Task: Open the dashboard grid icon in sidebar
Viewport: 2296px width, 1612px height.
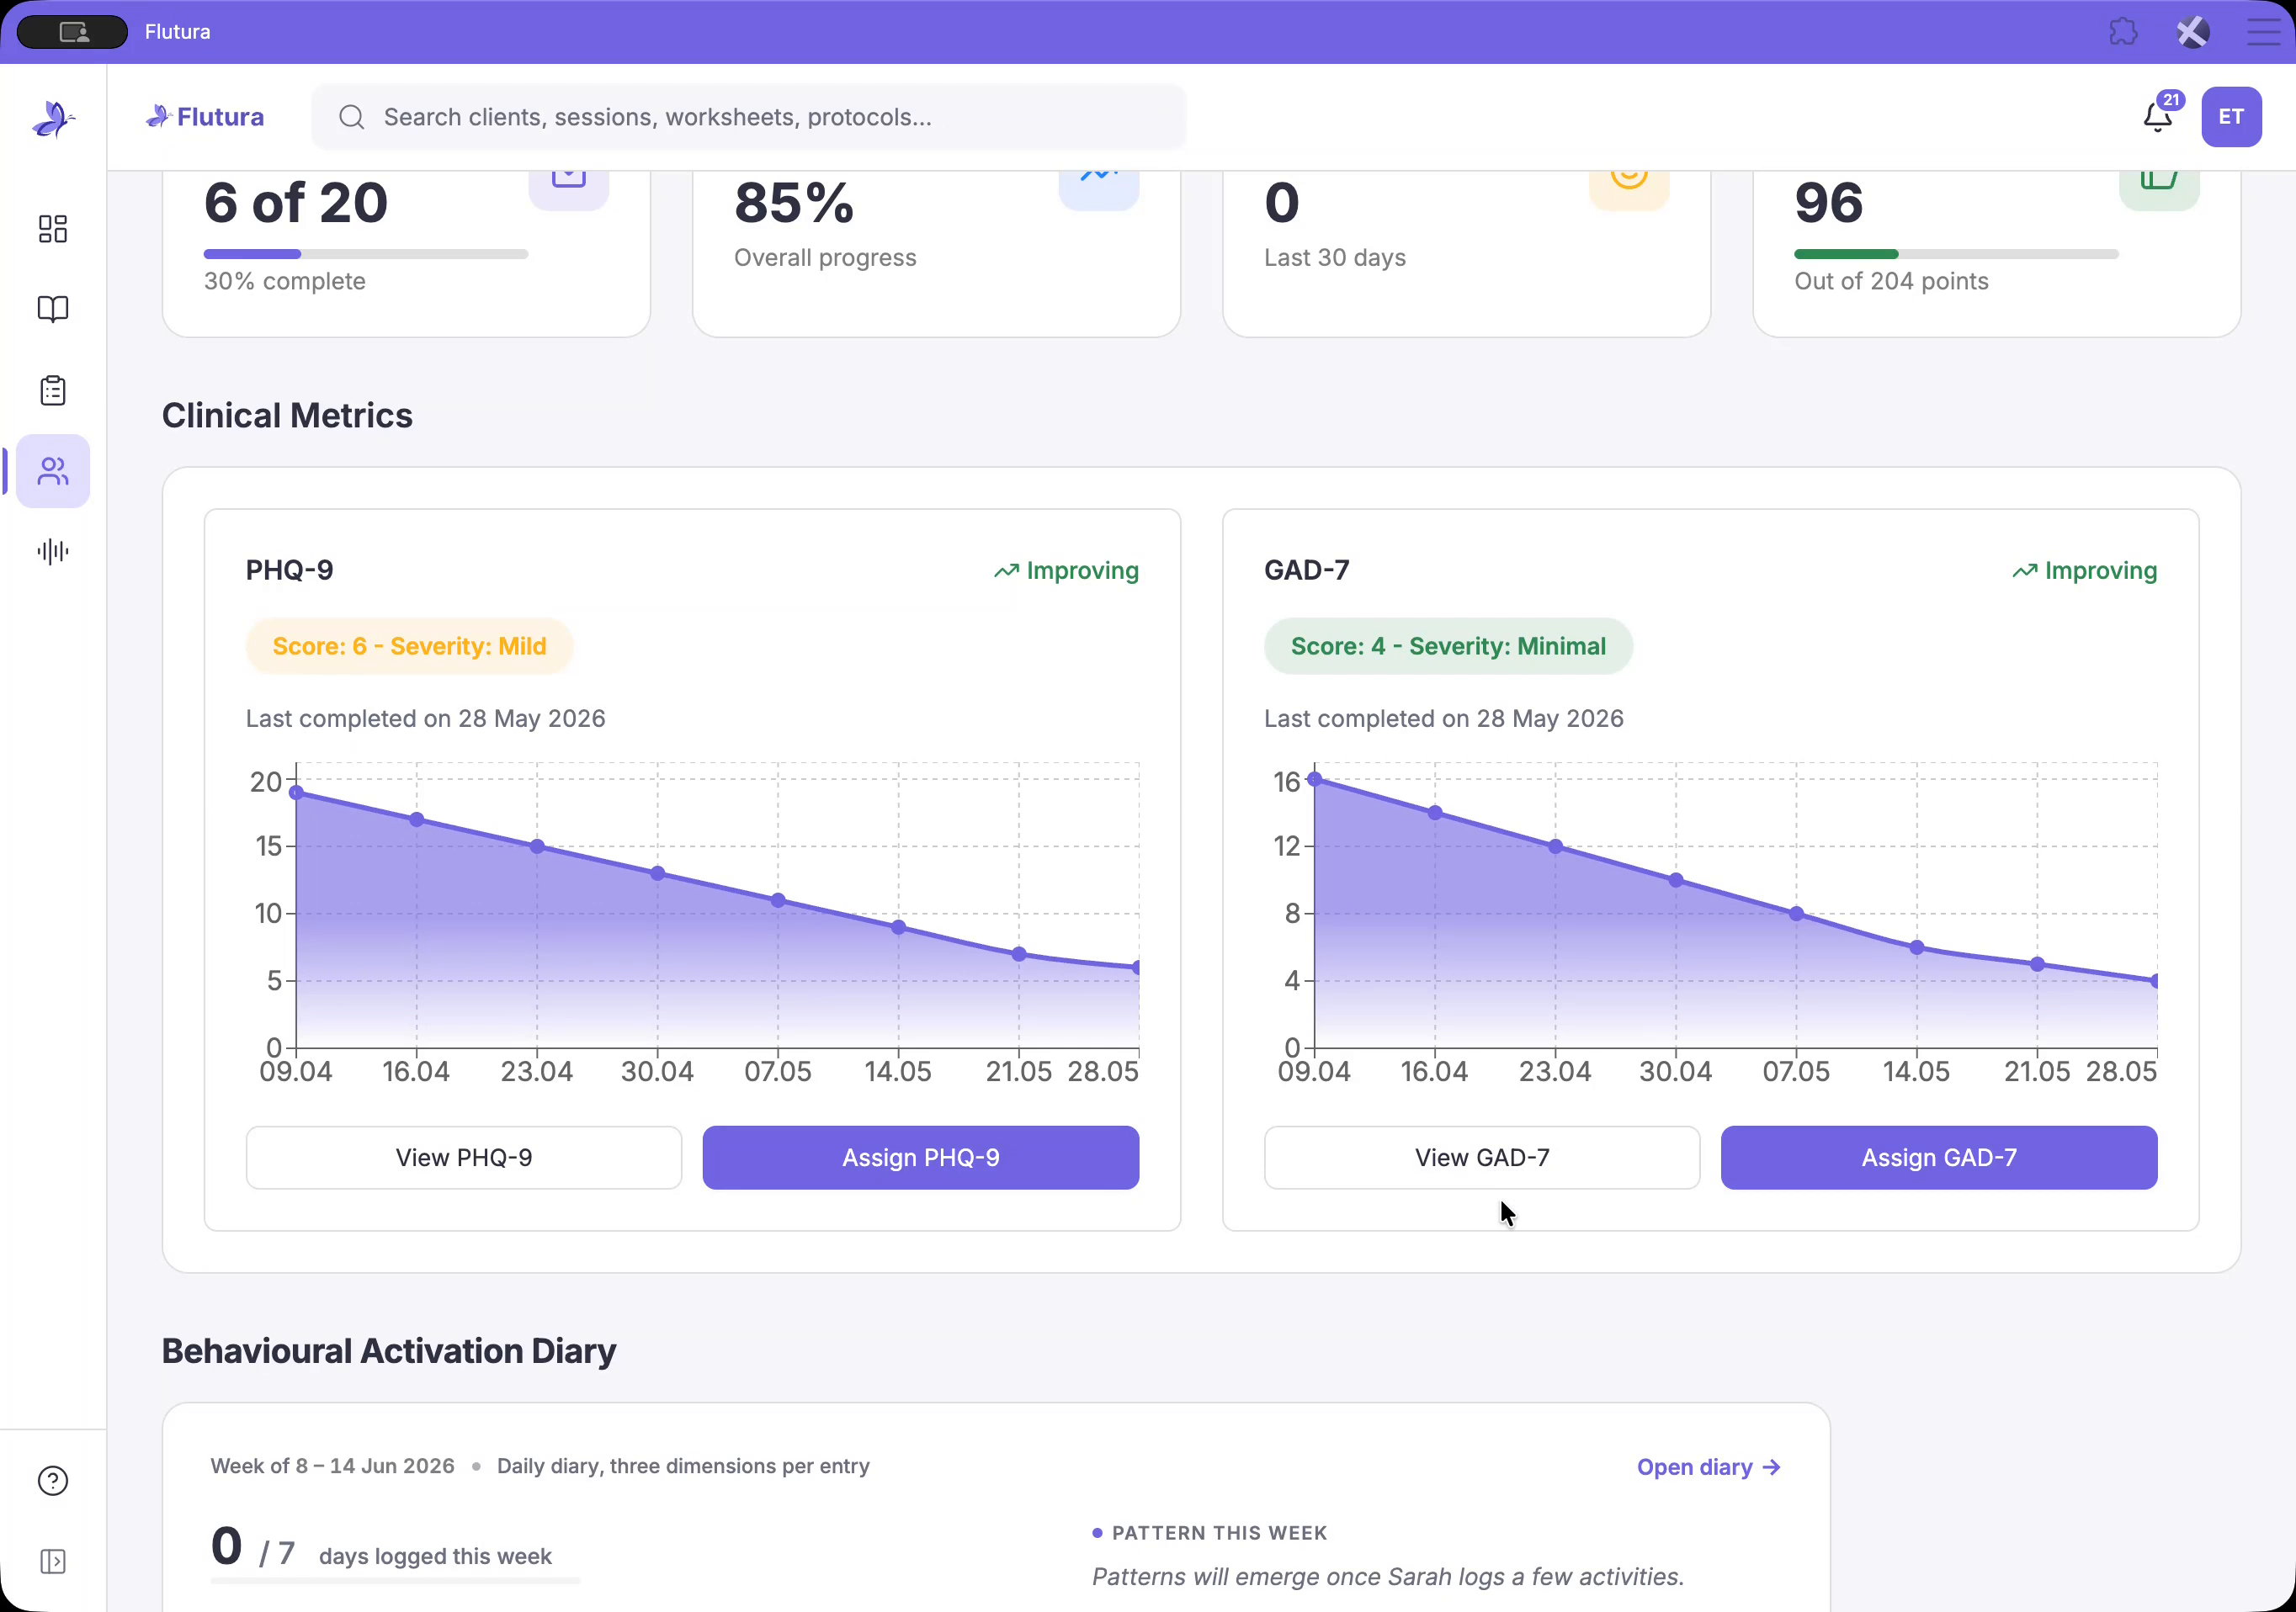Action: tap(53, 229)
